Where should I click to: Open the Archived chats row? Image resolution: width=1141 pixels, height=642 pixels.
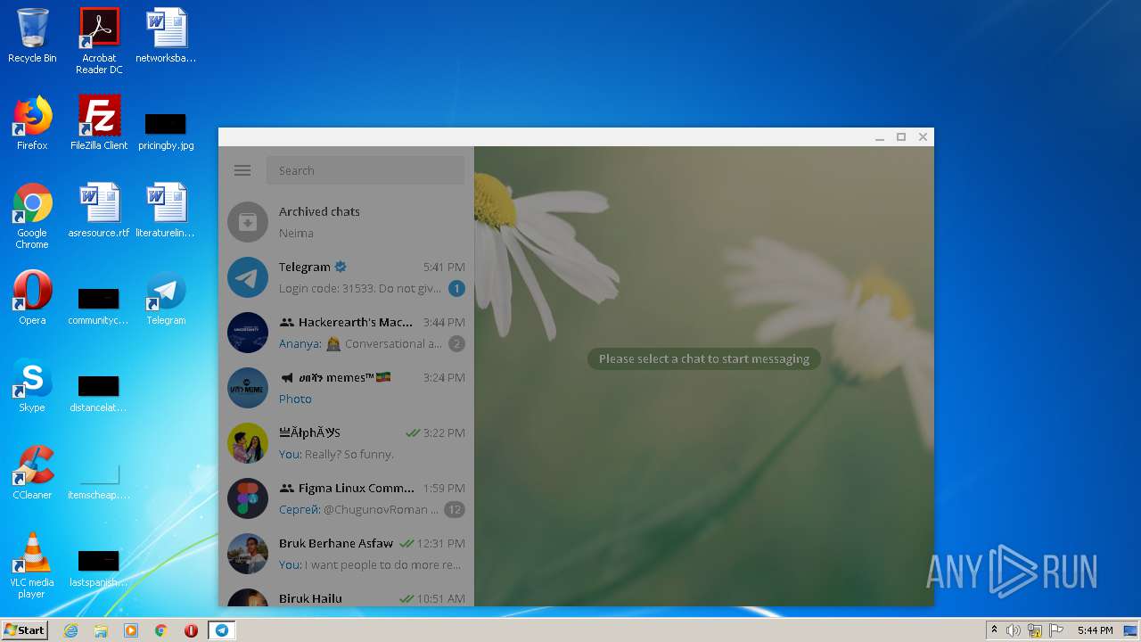pos(346,222)
